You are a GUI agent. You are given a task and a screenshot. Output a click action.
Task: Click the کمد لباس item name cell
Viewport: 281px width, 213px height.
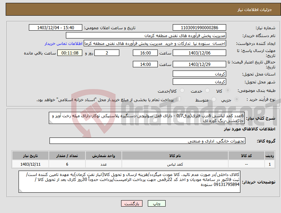coord(175,164)
